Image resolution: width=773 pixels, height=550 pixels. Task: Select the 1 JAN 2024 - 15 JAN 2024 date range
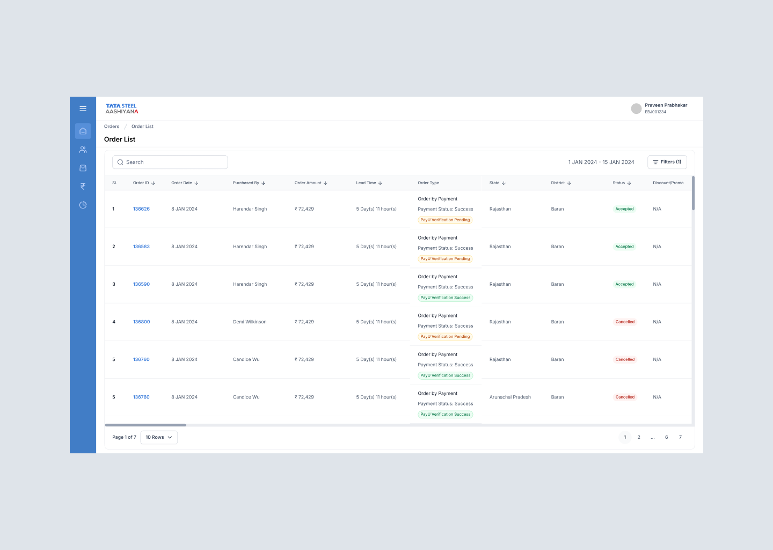point(601,162)
